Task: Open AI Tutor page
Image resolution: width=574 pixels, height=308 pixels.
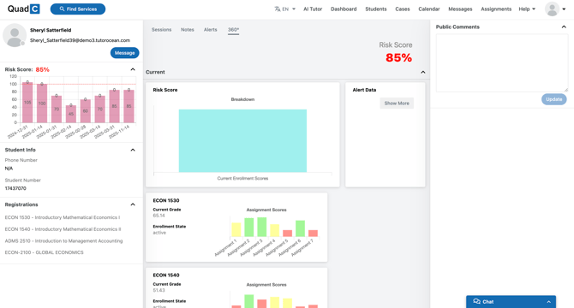Action: pos(313,9)
